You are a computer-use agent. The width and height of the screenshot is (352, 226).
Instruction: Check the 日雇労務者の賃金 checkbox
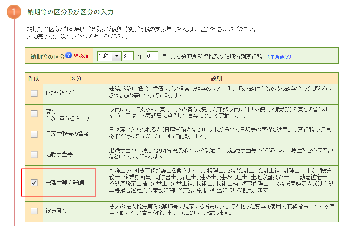coord(34,134)
